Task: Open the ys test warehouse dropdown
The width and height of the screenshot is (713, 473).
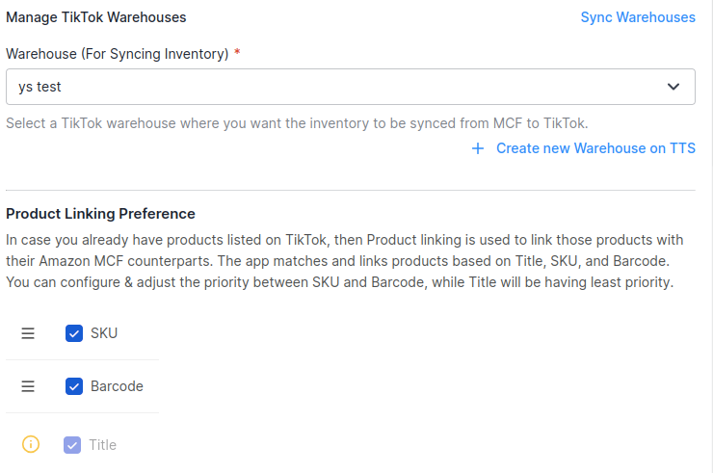Action: click(x=350, y=87)
